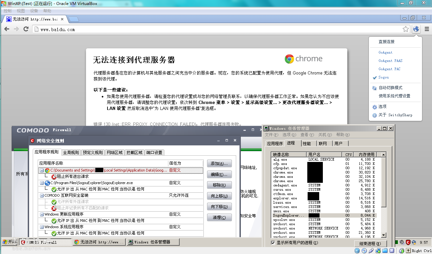The width and height of the screenshot is (432, 254).
Task: Click the browser forward arrow
Action: [x=16, y=29]
